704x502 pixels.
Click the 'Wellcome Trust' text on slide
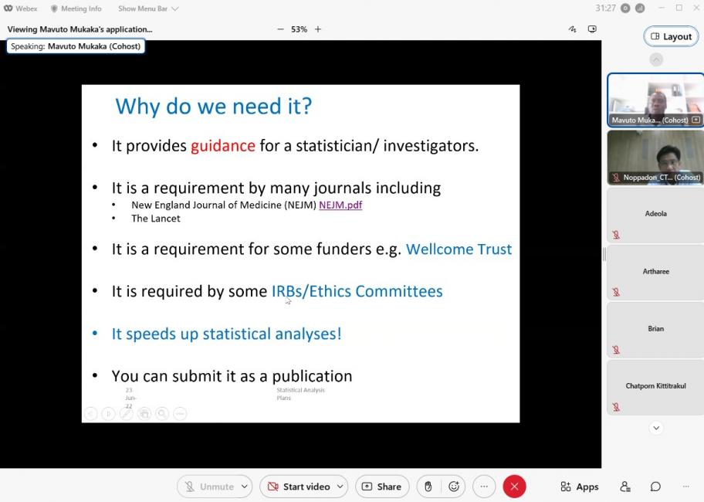[x=459, y=249]
